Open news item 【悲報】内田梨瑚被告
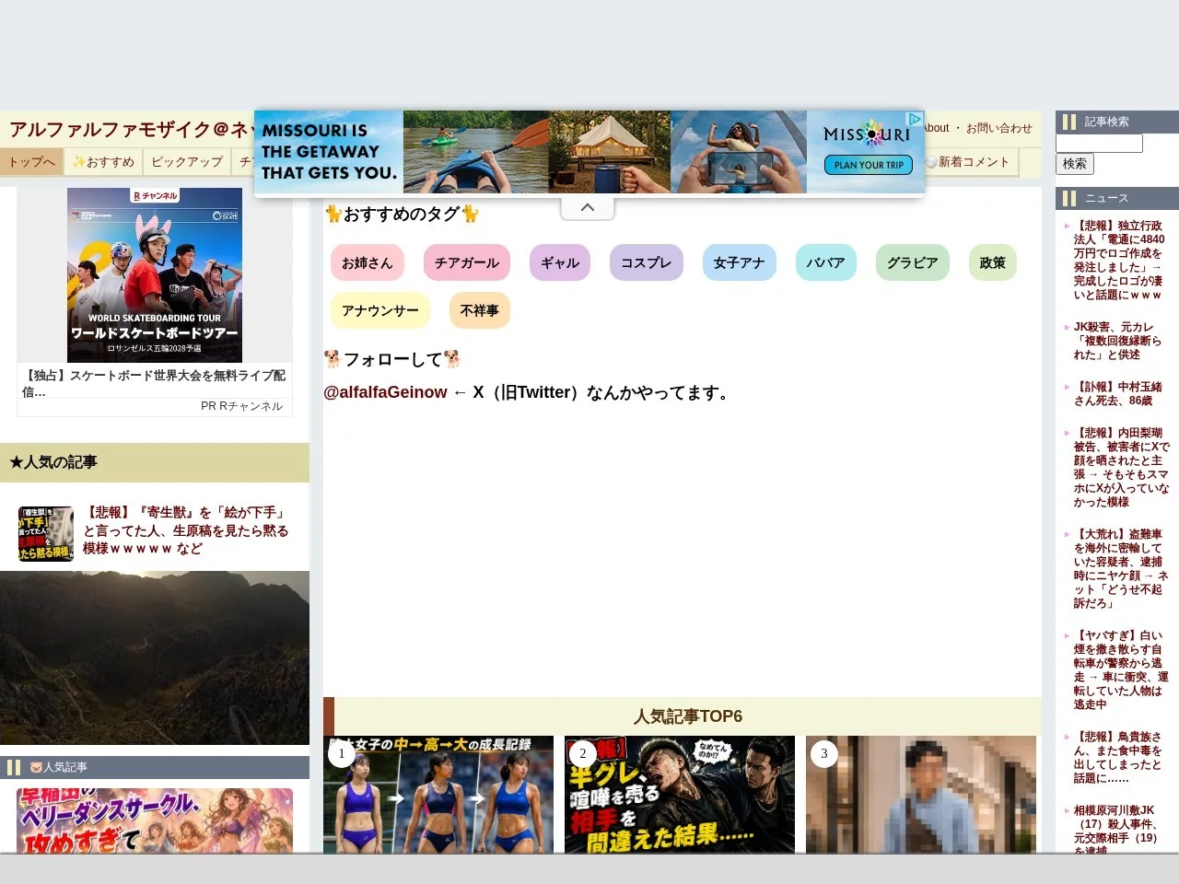 click(1121, 467)
